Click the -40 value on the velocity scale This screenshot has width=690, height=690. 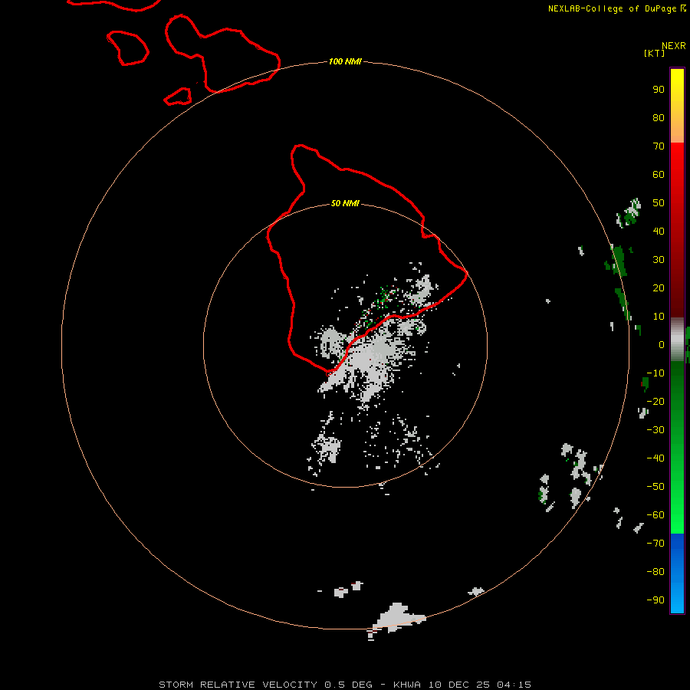[x=655, y=458]
